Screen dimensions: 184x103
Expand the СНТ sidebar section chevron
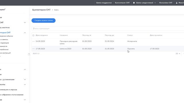click(x=25, y=22)
